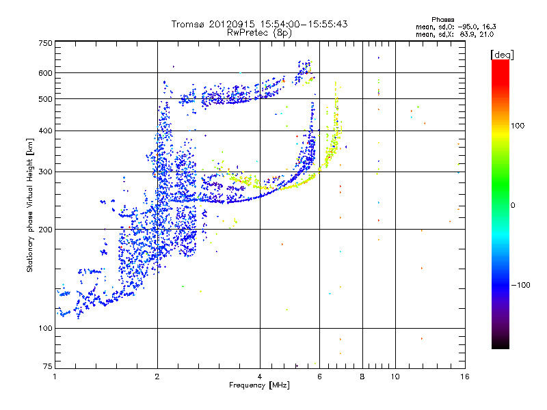Screen dimensions: 547x410
Task: Click the y-axis tick label "600"
Action: pos(45,73)
